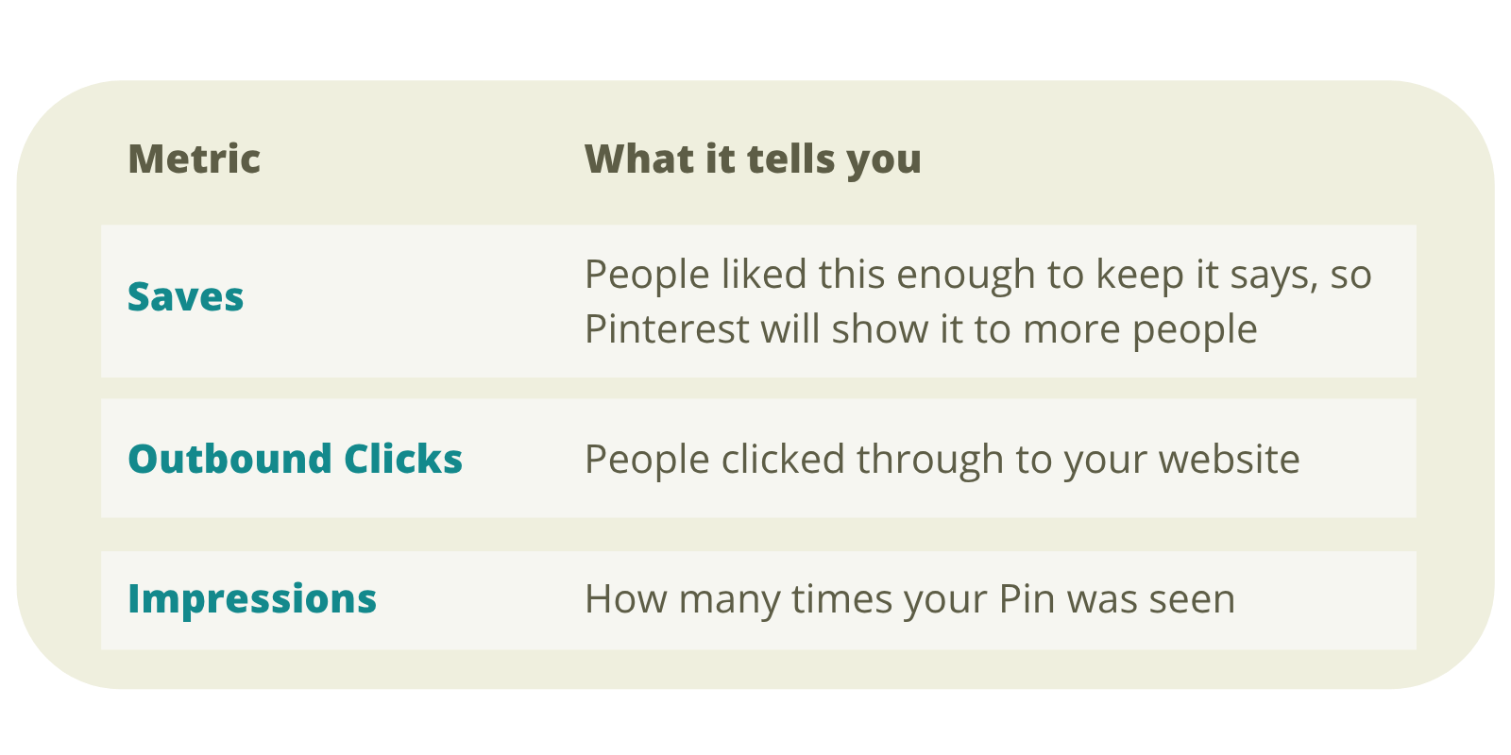Open the Saves metric label
The width and height of the screenshot is (1511, 755).
(x=186, y=297)
